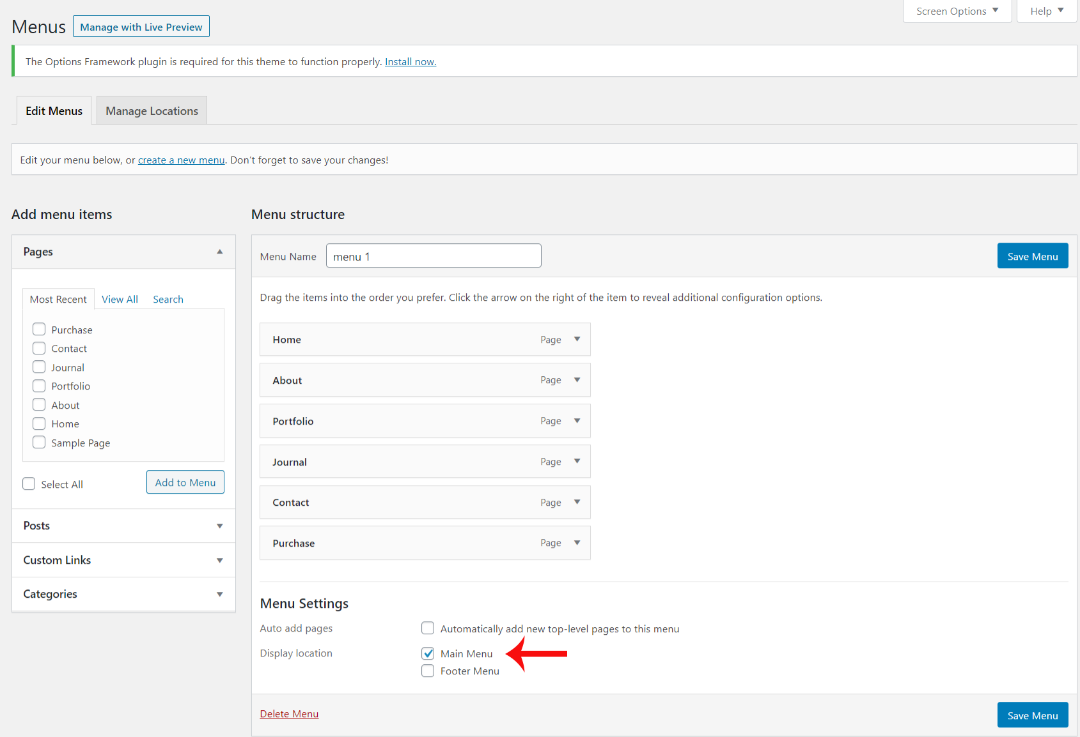Image resolution: width=1080 pixels, height=737 pixels.
Task: Uncheck the Main Menu display location
Action: coord(428,653)
